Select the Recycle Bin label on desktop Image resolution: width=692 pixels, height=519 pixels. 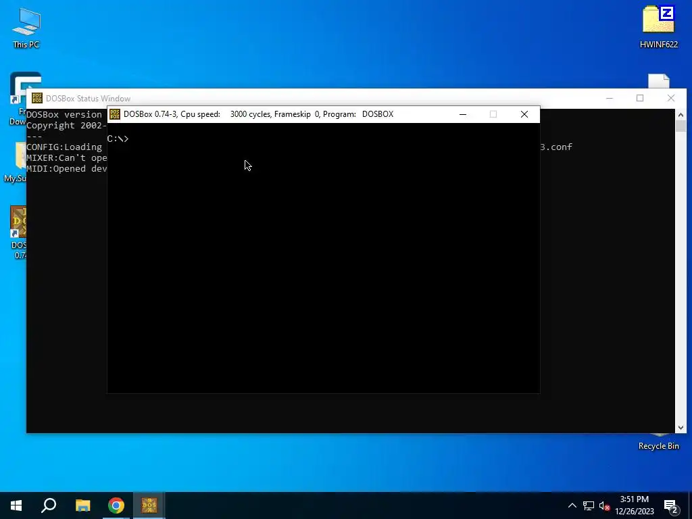(658, 446)
